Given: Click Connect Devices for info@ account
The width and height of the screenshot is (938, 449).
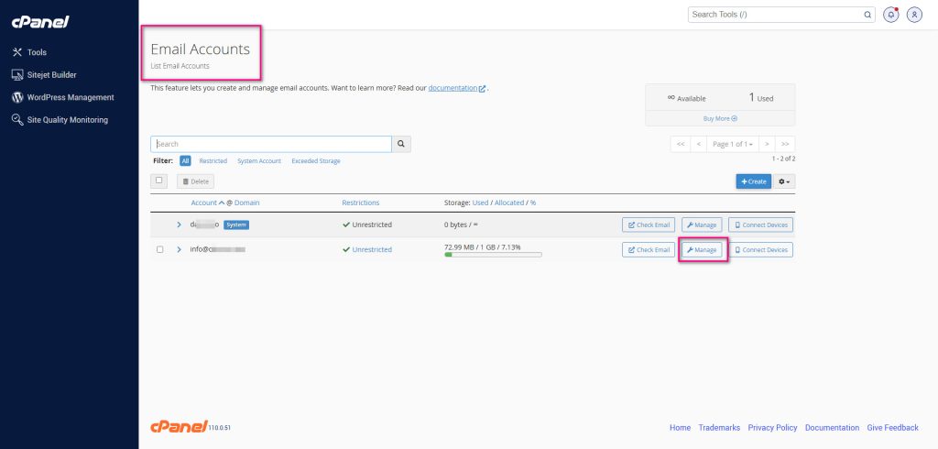Looking at the screenshot, I should pos(761,249).
